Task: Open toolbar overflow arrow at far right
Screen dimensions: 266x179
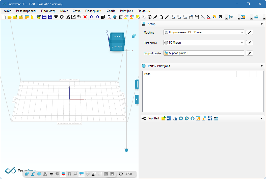Action: click(x=264, y=18)
